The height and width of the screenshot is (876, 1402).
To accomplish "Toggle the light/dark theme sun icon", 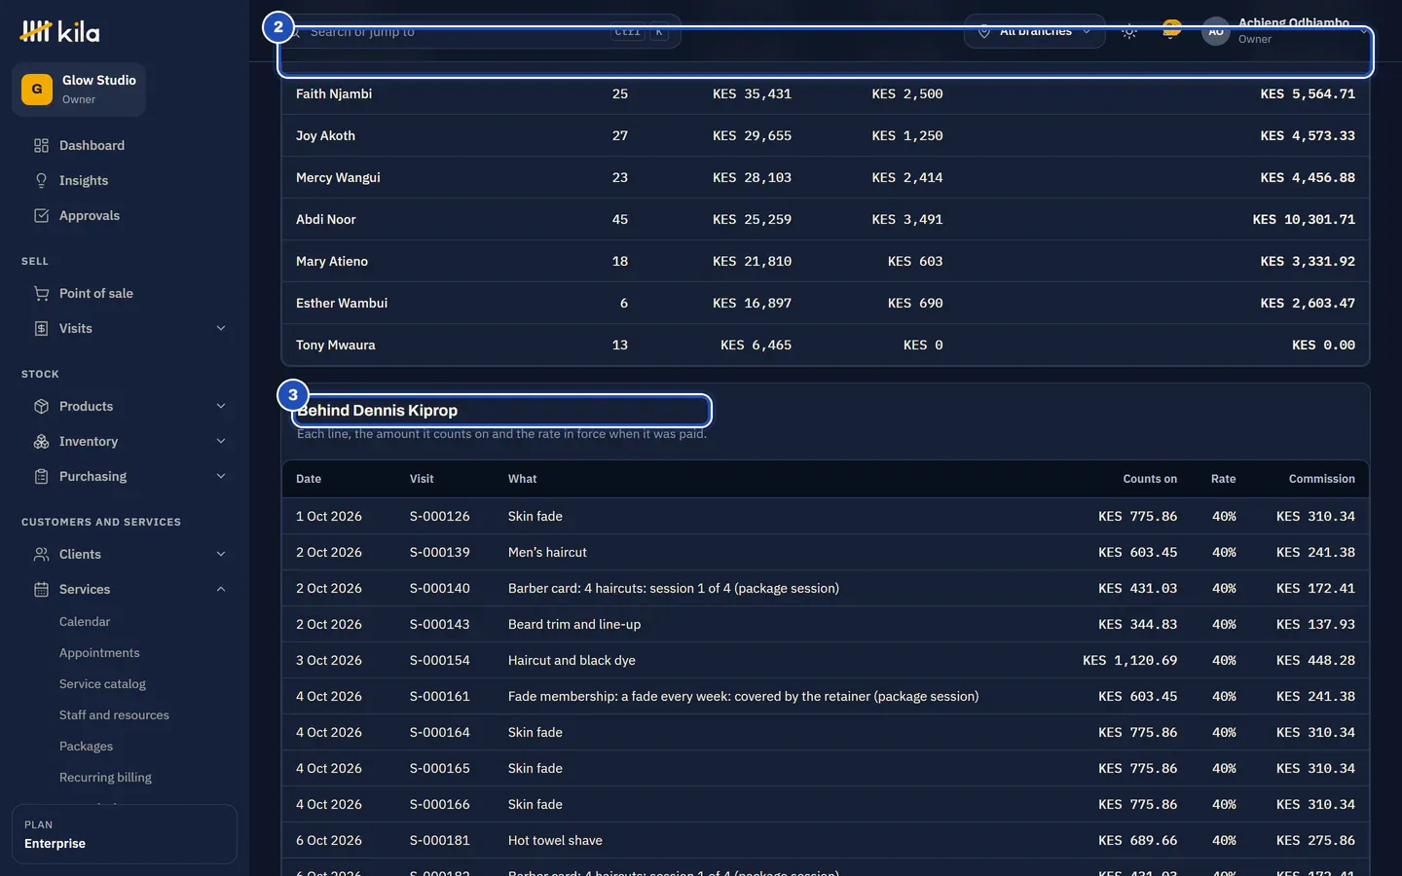I will coord(1129,31).
